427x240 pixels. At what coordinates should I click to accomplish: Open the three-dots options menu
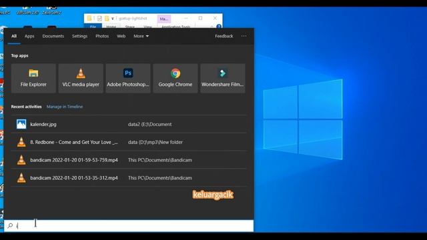coord(244,36)
